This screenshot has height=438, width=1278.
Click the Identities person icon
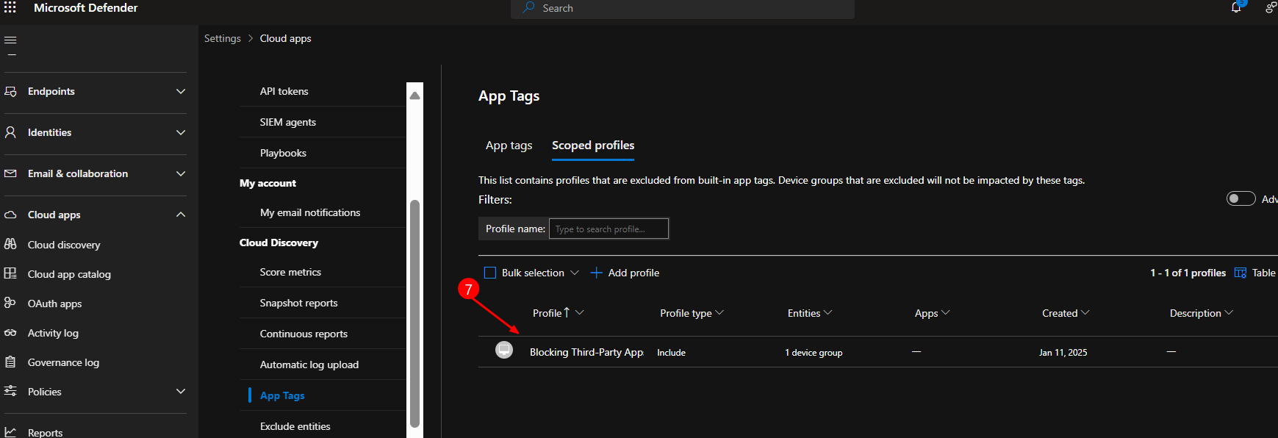[10, 132]
